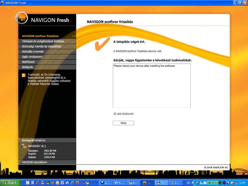
Task: Expand the NAVIGON készülékem bar
Action: (47, 162)
